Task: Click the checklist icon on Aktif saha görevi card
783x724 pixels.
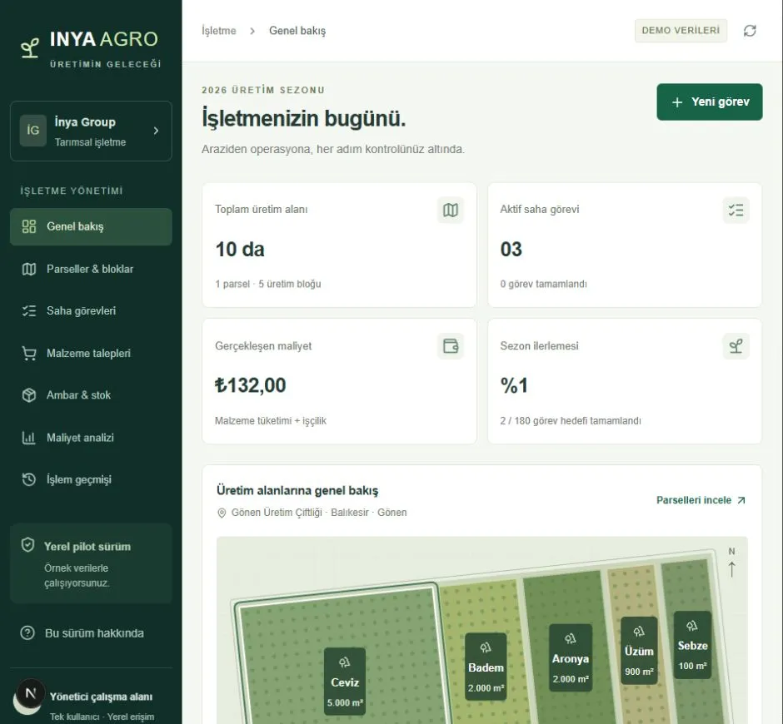Action: 736,210
